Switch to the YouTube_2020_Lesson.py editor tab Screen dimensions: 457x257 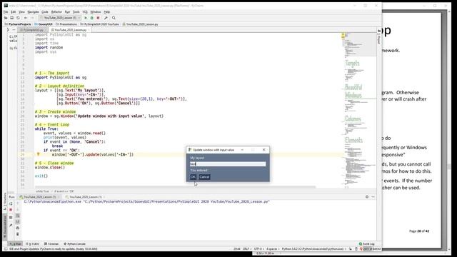[70, 30]
